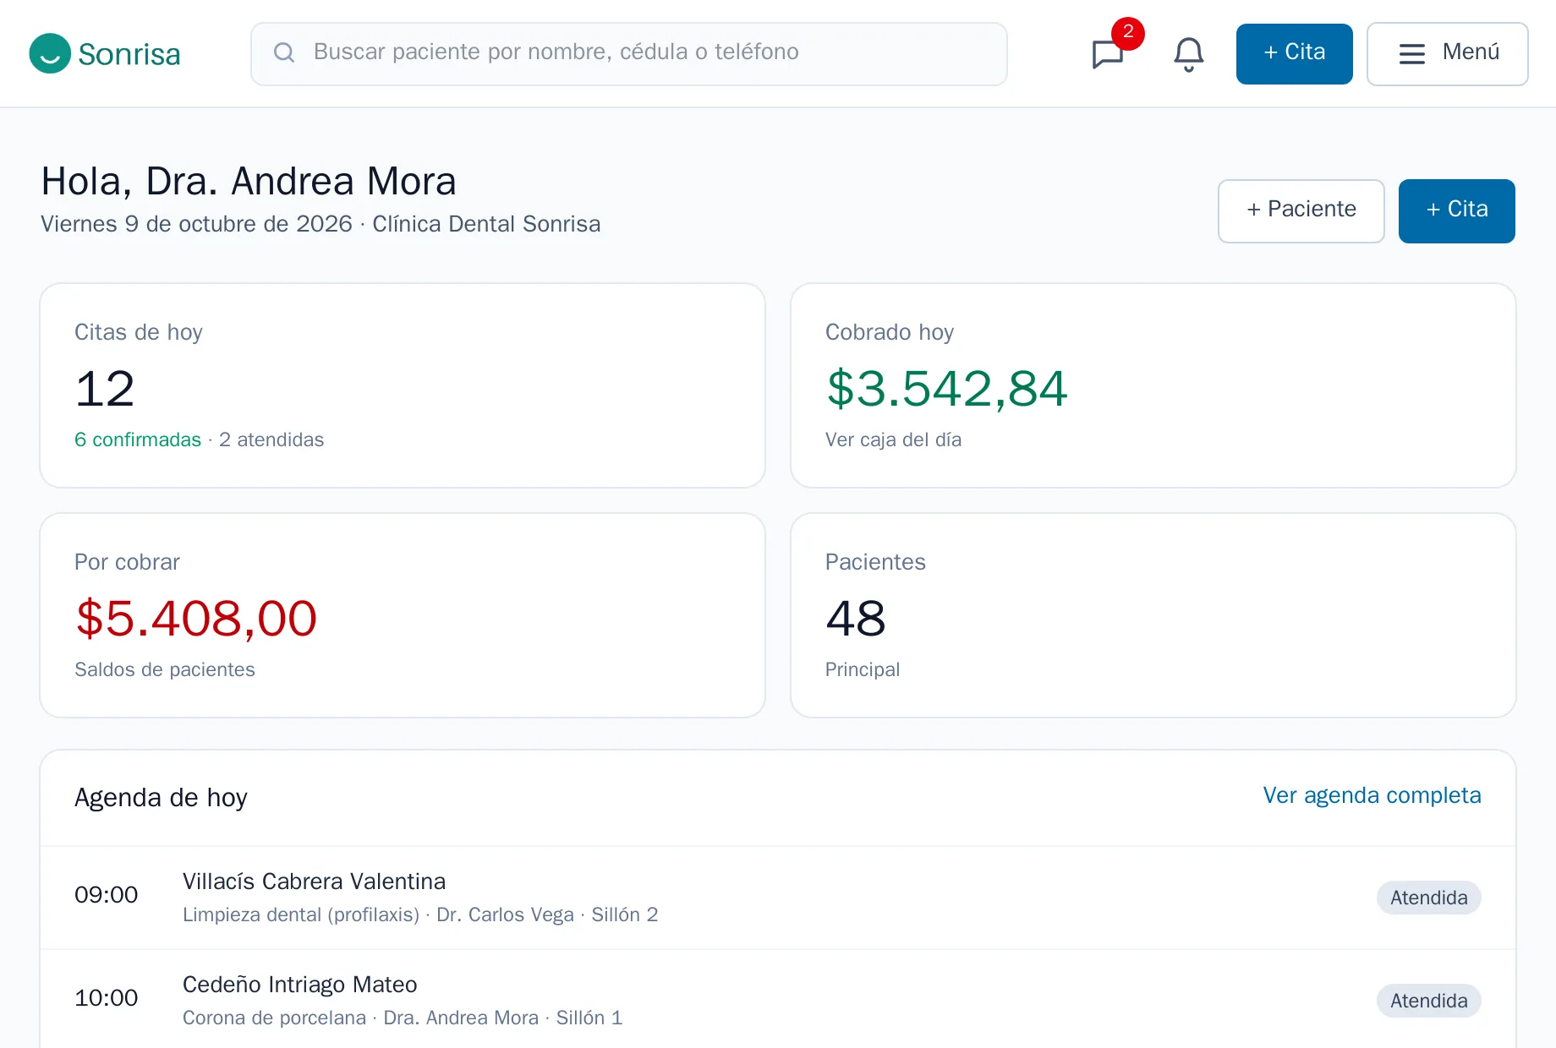Add a new patient with + Paciente
Screen dimensions: 1556x1048
point(1301,211)
